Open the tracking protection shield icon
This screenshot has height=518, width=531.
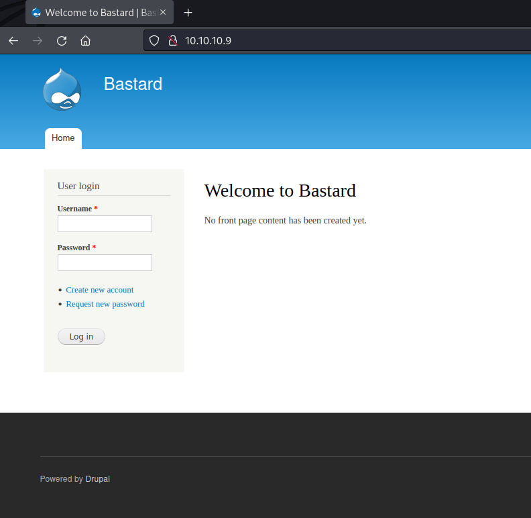point(154,41)
